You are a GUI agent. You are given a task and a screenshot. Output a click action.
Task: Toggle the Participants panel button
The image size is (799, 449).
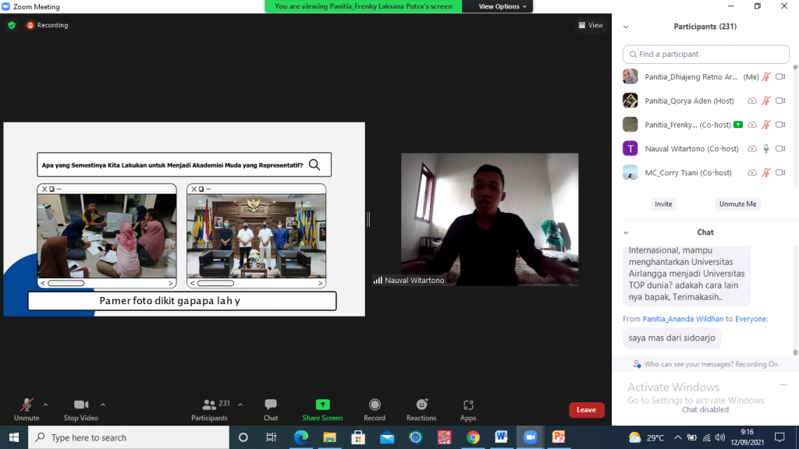pyautogui.click(x=209, y=405)
